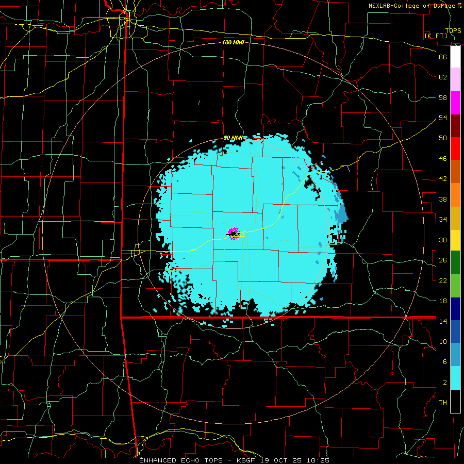The image size is (464, 464).
Task: Click the 30 legend value
Action: [443, 240]
